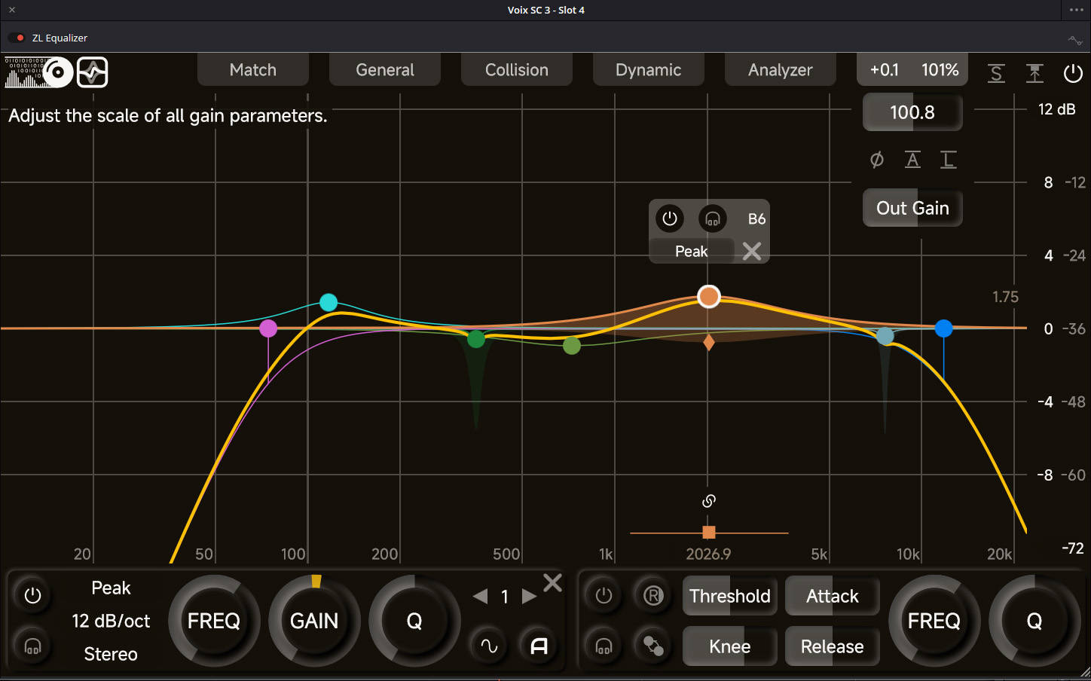This screenshot has width=1091, height=681.
Task: Select the orange B6 node on the EQ curve
Action: (708, 296)
